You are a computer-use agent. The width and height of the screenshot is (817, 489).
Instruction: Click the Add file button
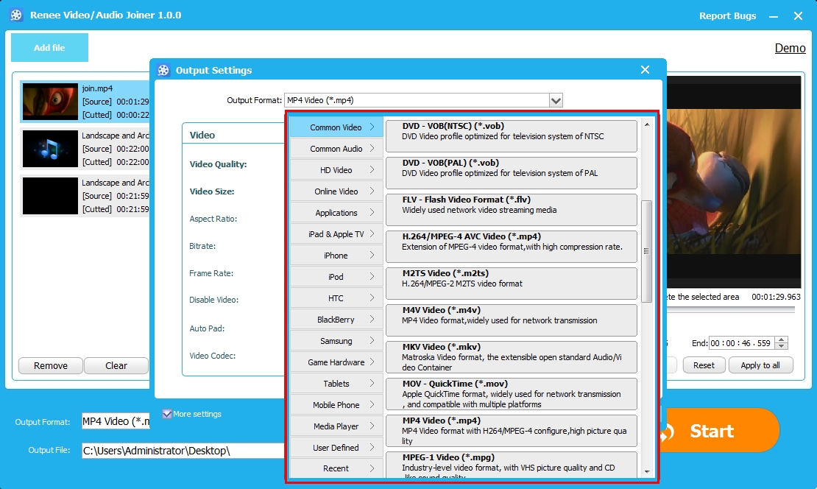[x=49, y=48]
